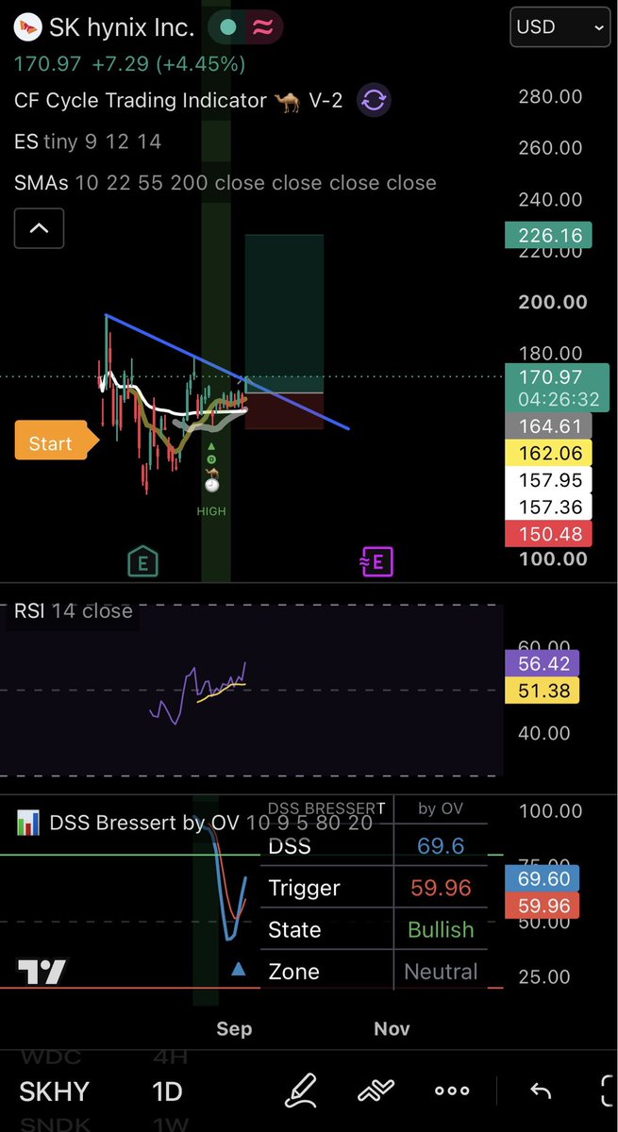The height and width of the screenshot is (1132, 618).
Task: Click the Nov date on the time axis
Action: tap(392, 1028)
